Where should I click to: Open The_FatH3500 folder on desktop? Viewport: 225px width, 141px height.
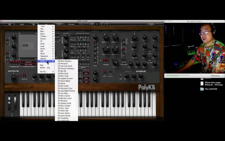tap(209, 89)
